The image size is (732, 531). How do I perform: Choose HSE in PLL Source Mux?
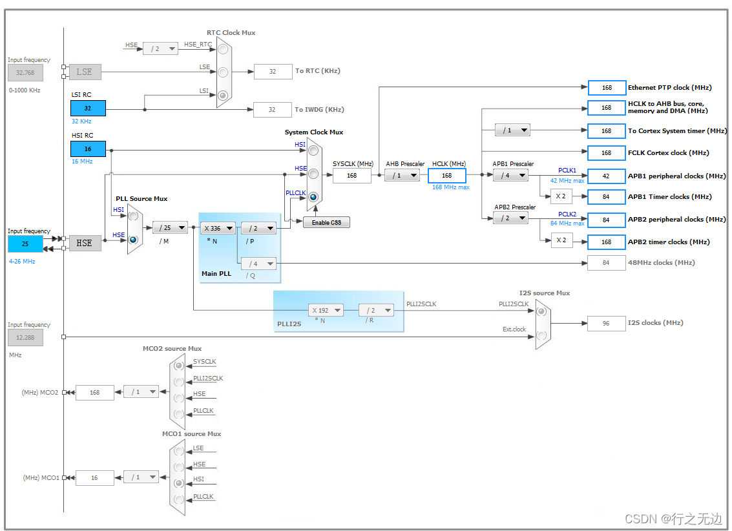(134, 240)
